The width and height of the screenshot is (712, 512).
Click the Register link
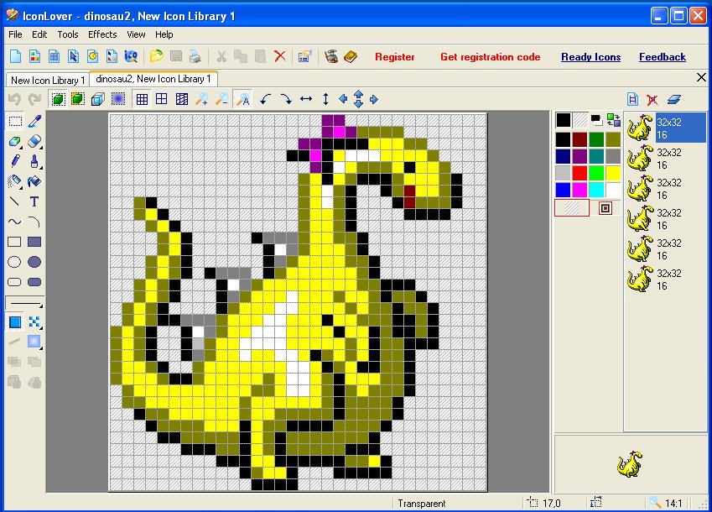(395, 57)
